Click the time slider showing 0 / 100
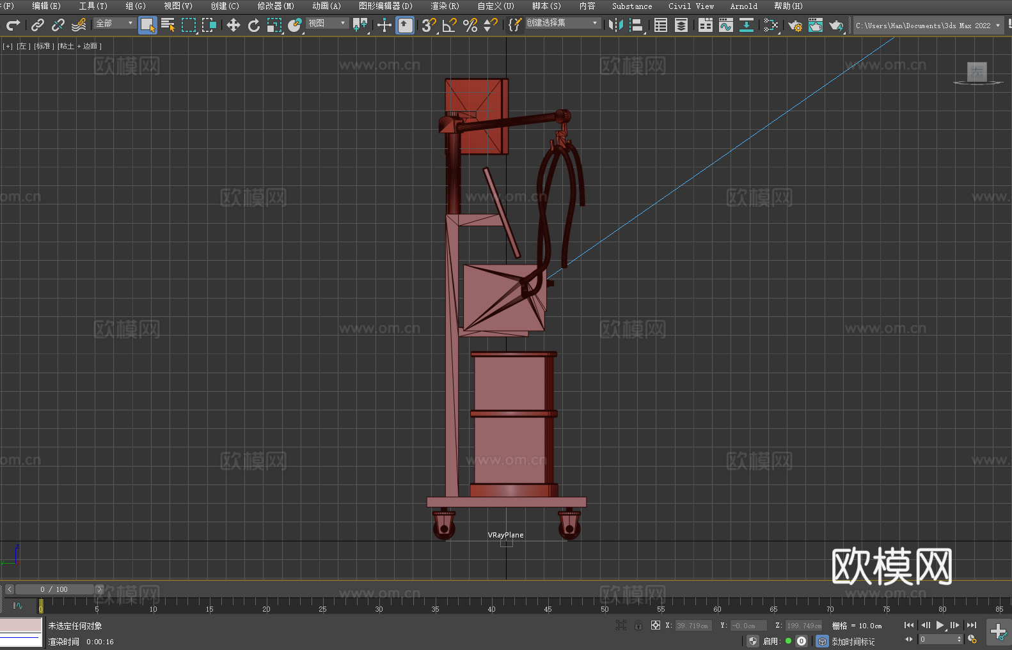This screenshot has height=650, width=1012. (x=54, y=589)
